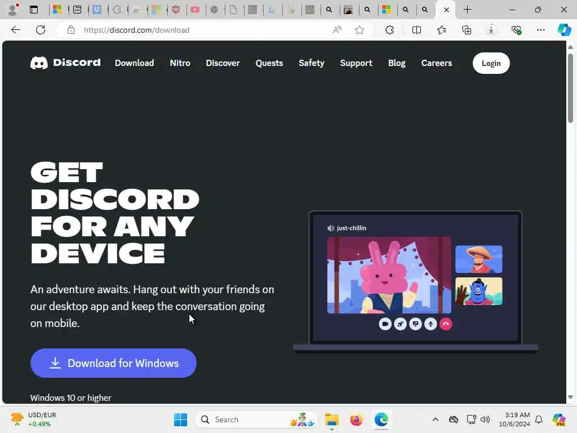Click the microphone icon in illustration
This screenshot has height=433, width=577.
430,324
